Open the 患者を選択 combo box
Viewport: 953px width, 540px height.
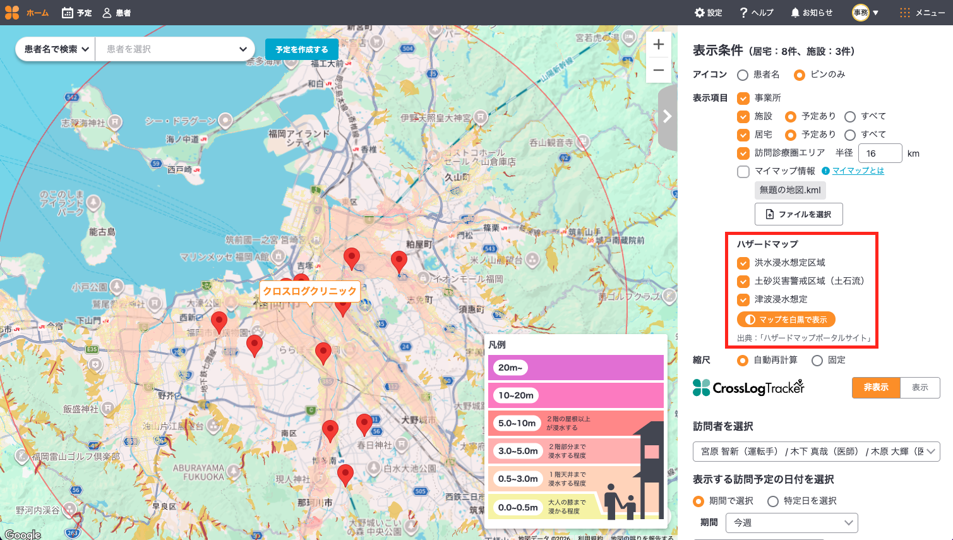176,49
